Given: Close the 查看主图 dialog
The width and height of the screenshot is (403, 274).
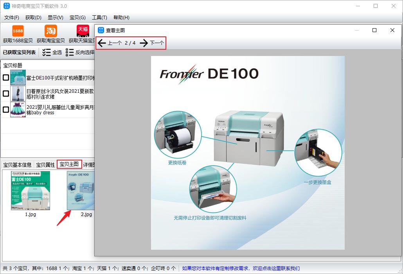Looking at the screenshot, I should [x=392, y=30].
